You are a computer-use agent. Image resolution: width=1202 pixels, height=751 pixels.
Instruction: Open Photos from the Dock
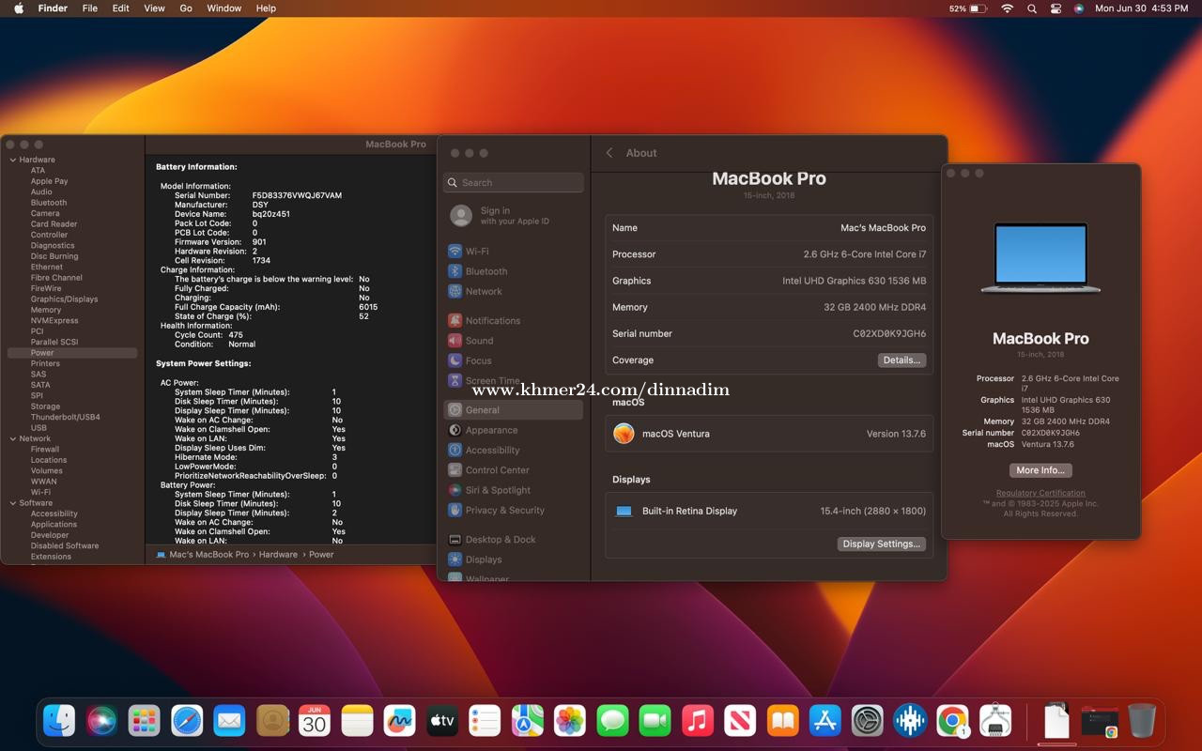[570, 721]
